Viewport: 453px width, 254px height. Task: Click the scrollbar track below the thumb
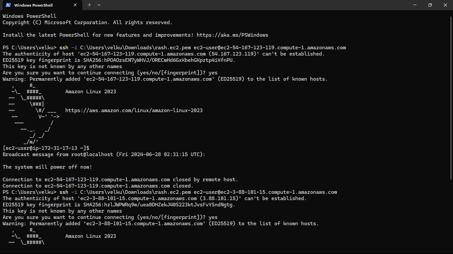pyautogui.click(x=451, y=215)
